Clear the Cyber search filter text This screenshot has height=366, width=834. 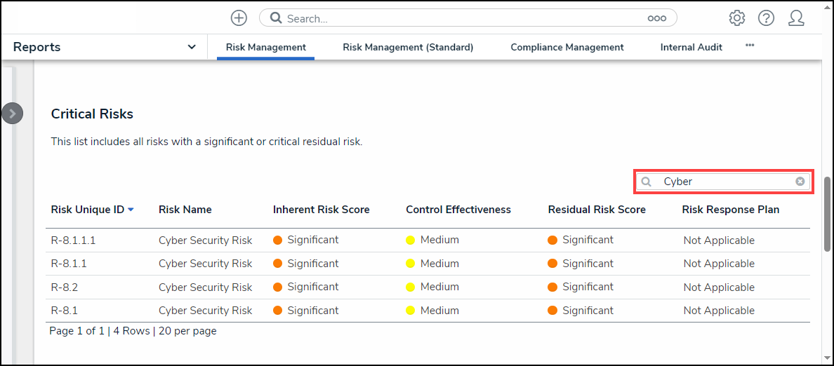(800, 182)
